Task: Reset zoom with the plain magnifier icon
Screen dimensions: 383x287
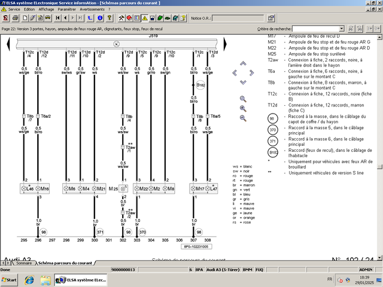Action: click(x=243, y=99)
